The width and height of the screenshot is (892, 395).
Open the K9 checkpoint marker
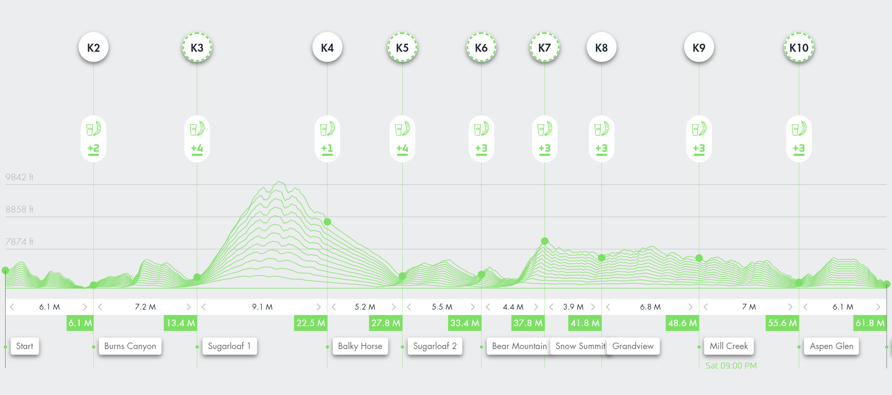pos(699,47)
